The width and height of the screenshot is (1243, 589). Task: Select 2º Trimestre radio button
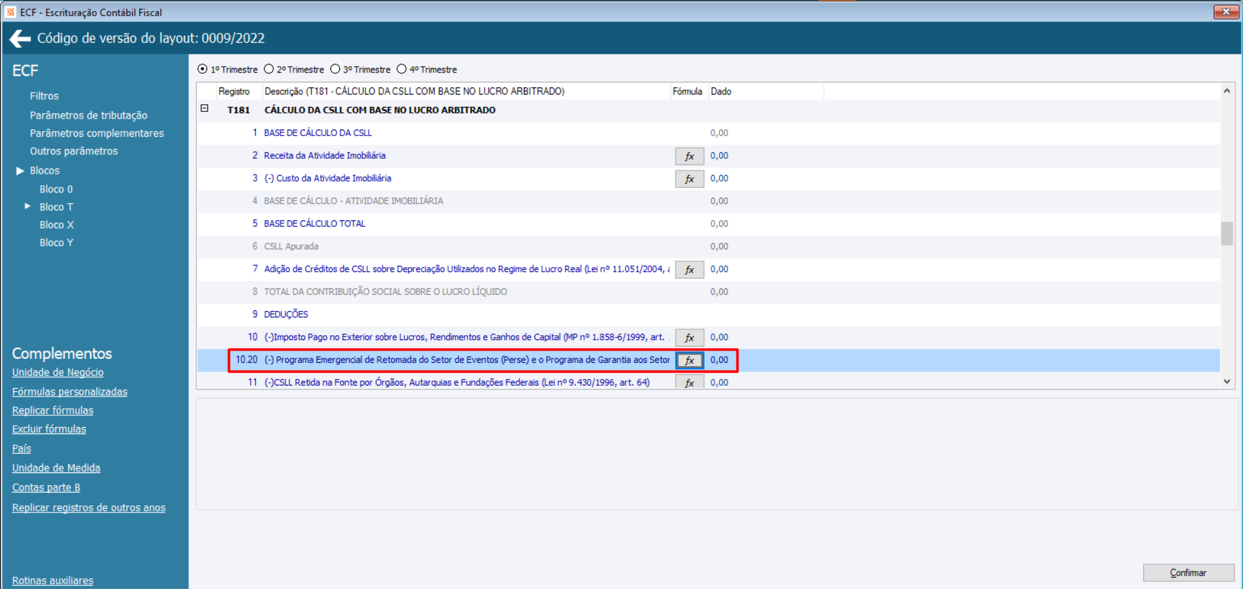[269, 69]
